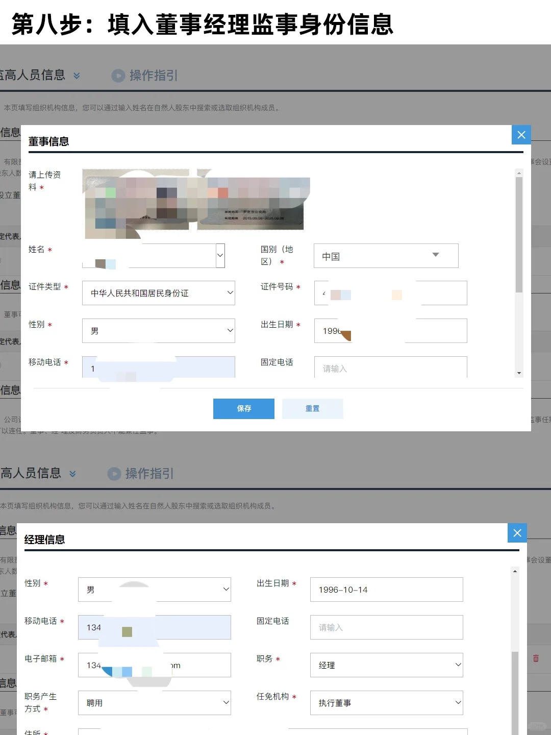
Task: Click the play icon beside the upper 操作指引
Action: coord(118,76)
